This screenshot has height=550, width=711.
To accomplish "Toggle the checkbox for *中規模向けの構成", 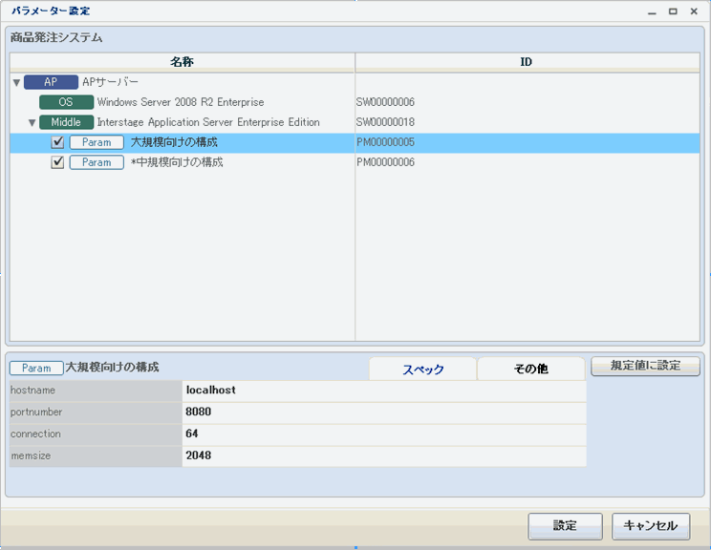I will [x=58, y=162].
